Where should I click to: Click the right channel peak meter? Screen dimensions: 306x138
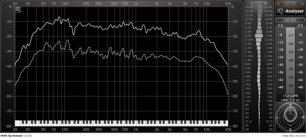pyautogui.click(x=300, y=61)
